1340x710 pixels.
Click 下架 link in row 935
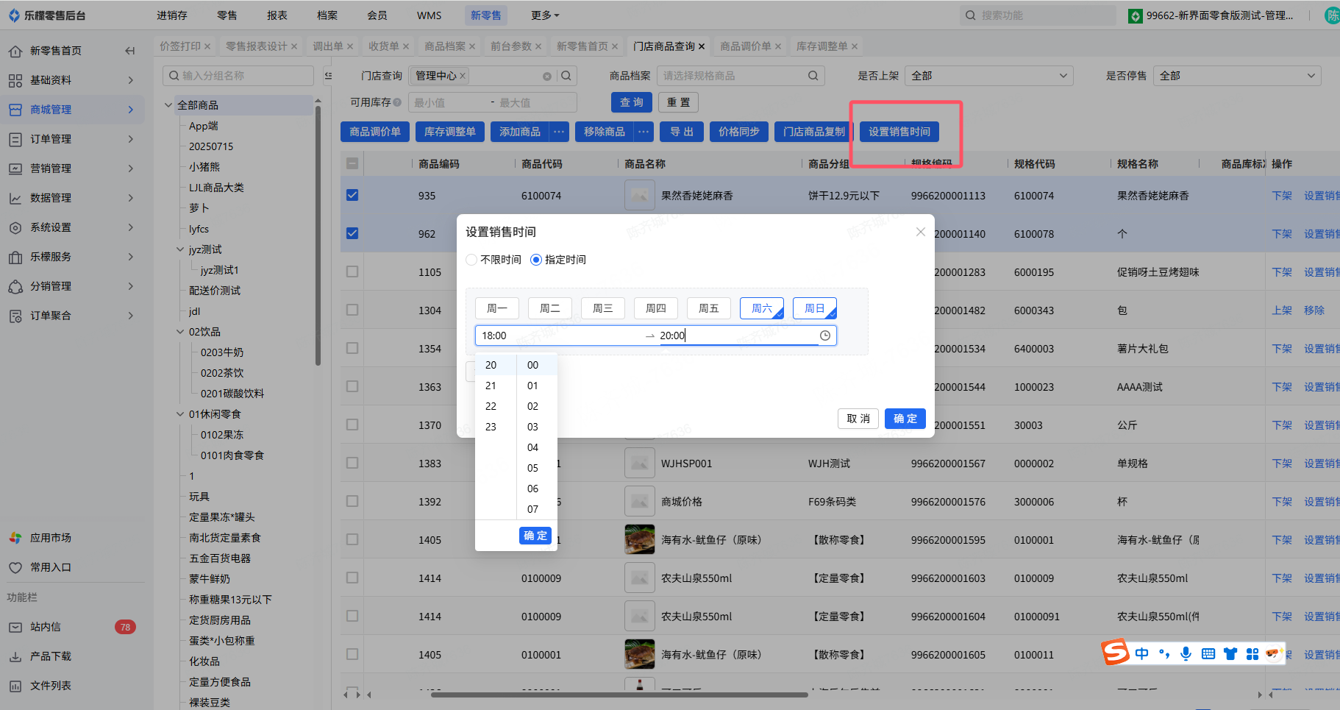click(1282, 195)
